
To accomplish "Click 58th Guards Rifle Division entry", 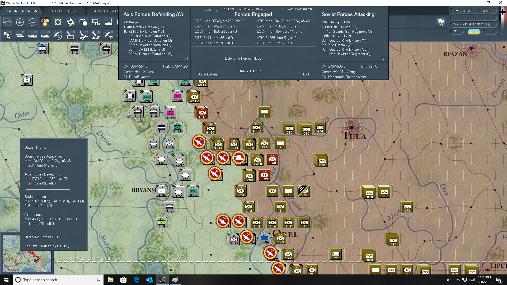I will tap(344, 40).
